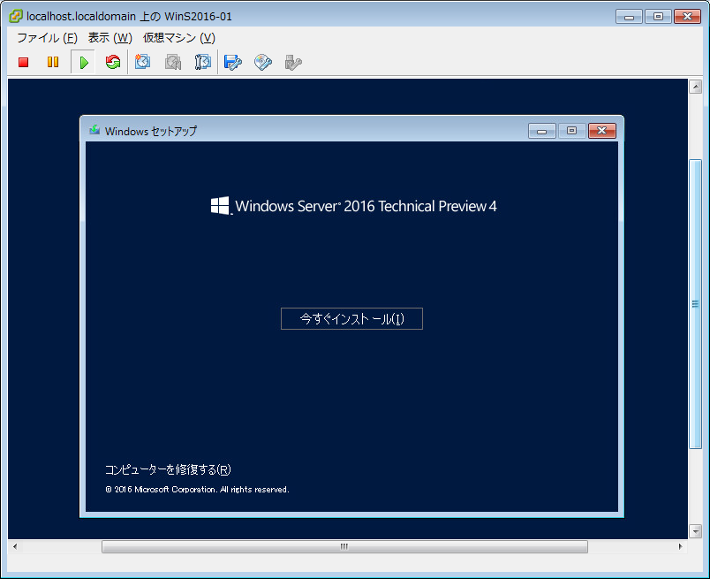Open the Snapshot Manager icon
The width and height of the screenshot is (710, 579).
202,62
